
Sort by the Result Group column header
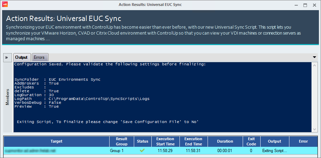(x=122, y=141)
